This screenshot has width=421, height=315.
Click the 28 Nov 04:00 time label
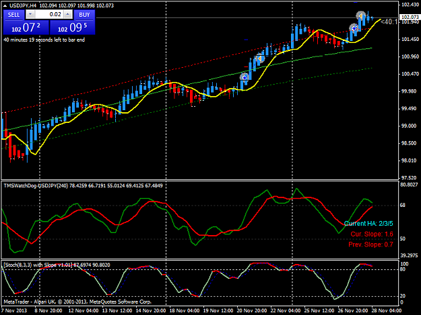coord(387,310)
